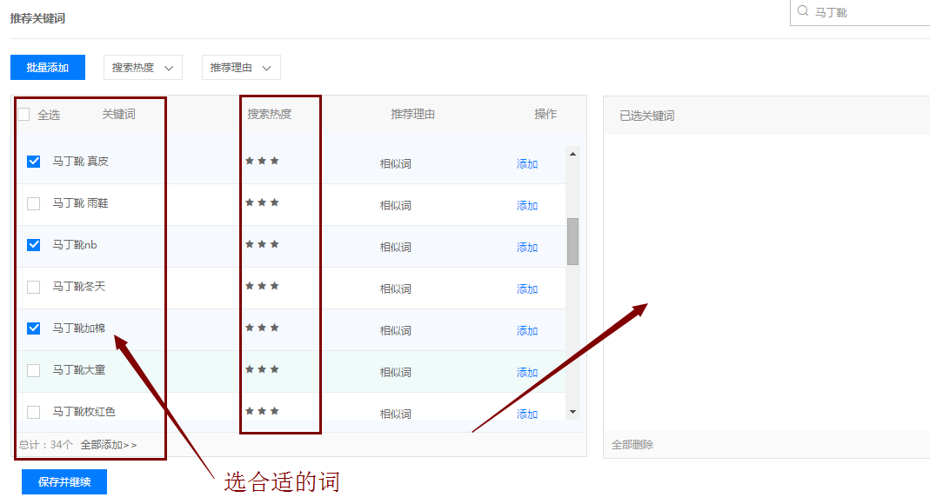Click the 保存并继续 button
The width and height of the screenshot is (930, 504).
(64, 482)
